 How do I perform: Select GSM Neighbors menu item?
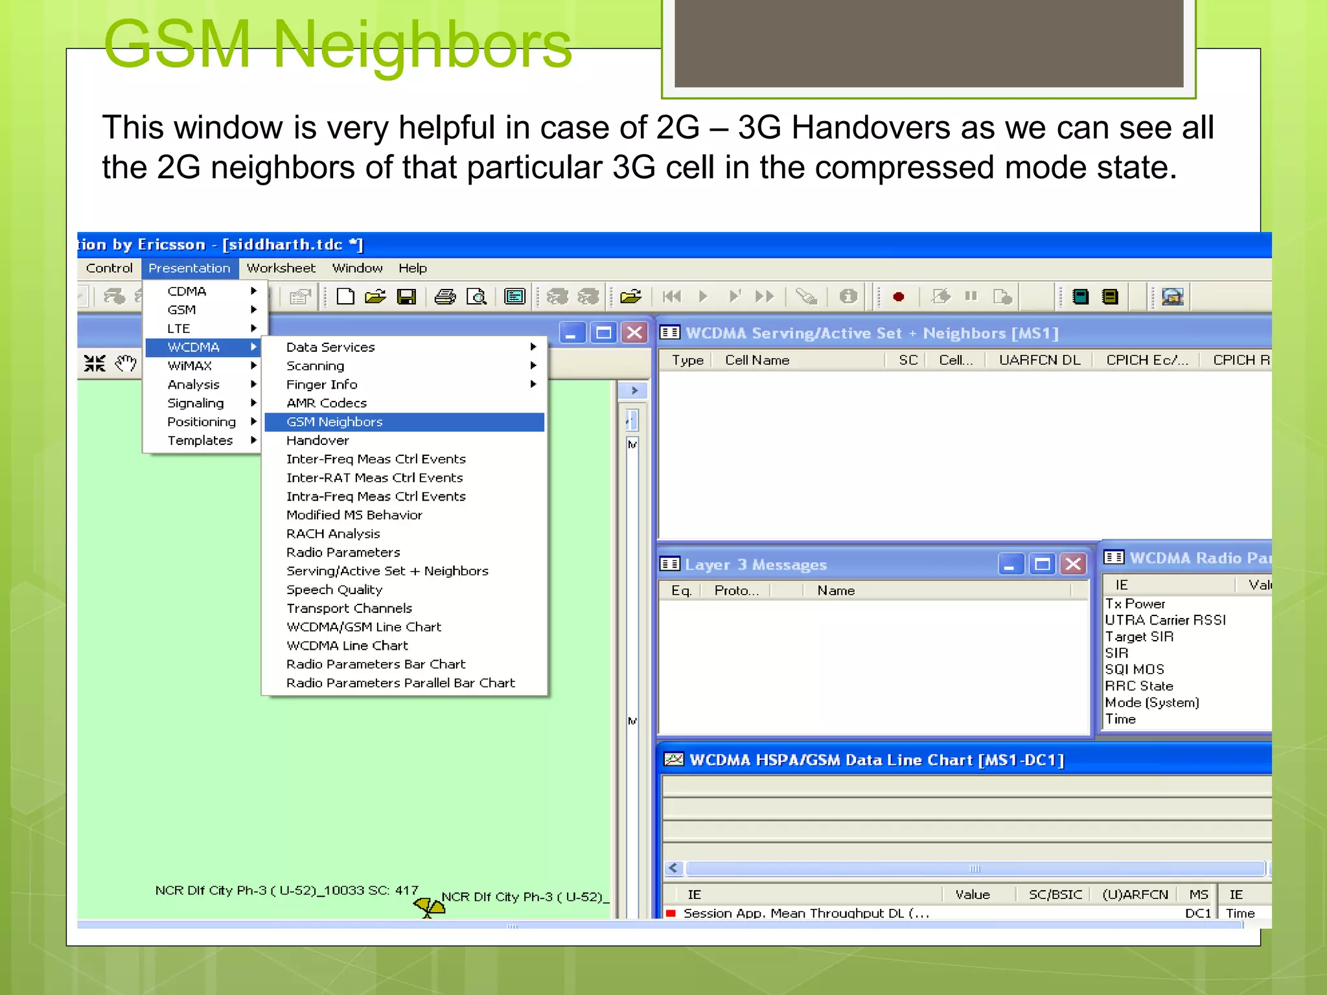tap(405, 422)
